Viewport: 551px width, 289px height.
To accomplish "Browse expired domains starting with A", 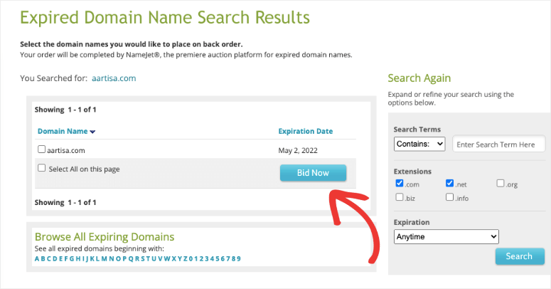I will tap(37, 258).
